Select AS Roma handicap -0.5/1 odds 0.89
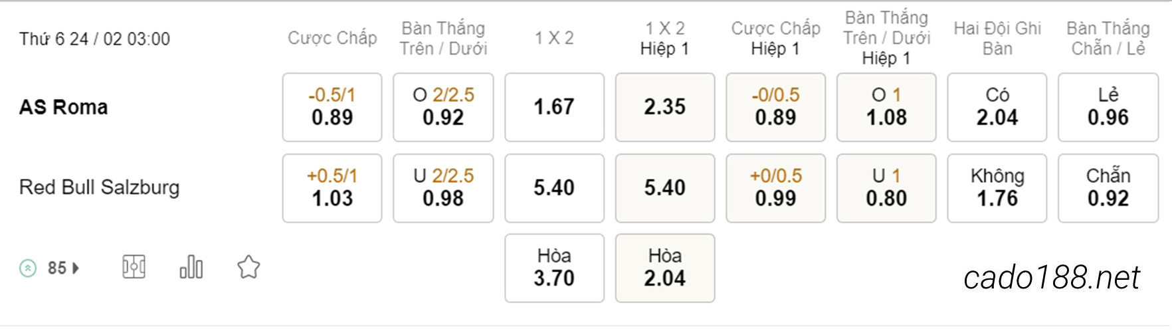Image resolution: width=1172 pixels, height=331 pixels. tap(332, 107)
